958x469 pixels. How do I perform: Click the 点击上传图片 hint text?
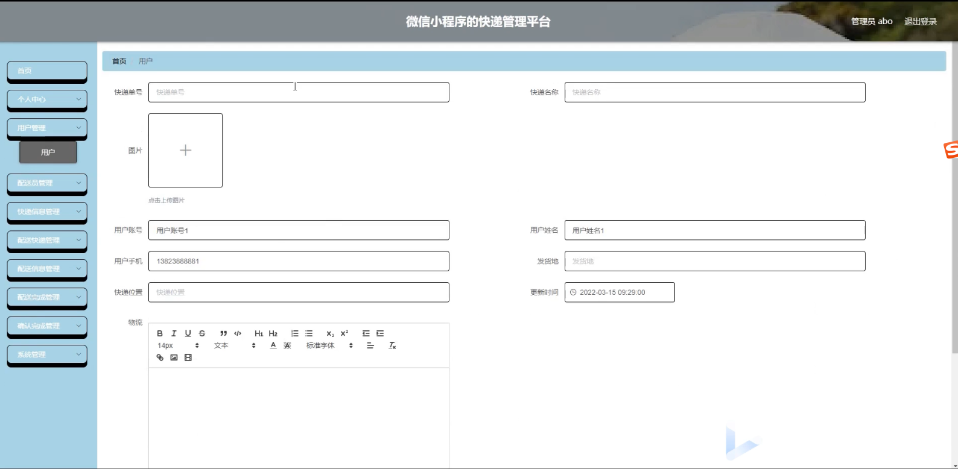tap(167, 200)
